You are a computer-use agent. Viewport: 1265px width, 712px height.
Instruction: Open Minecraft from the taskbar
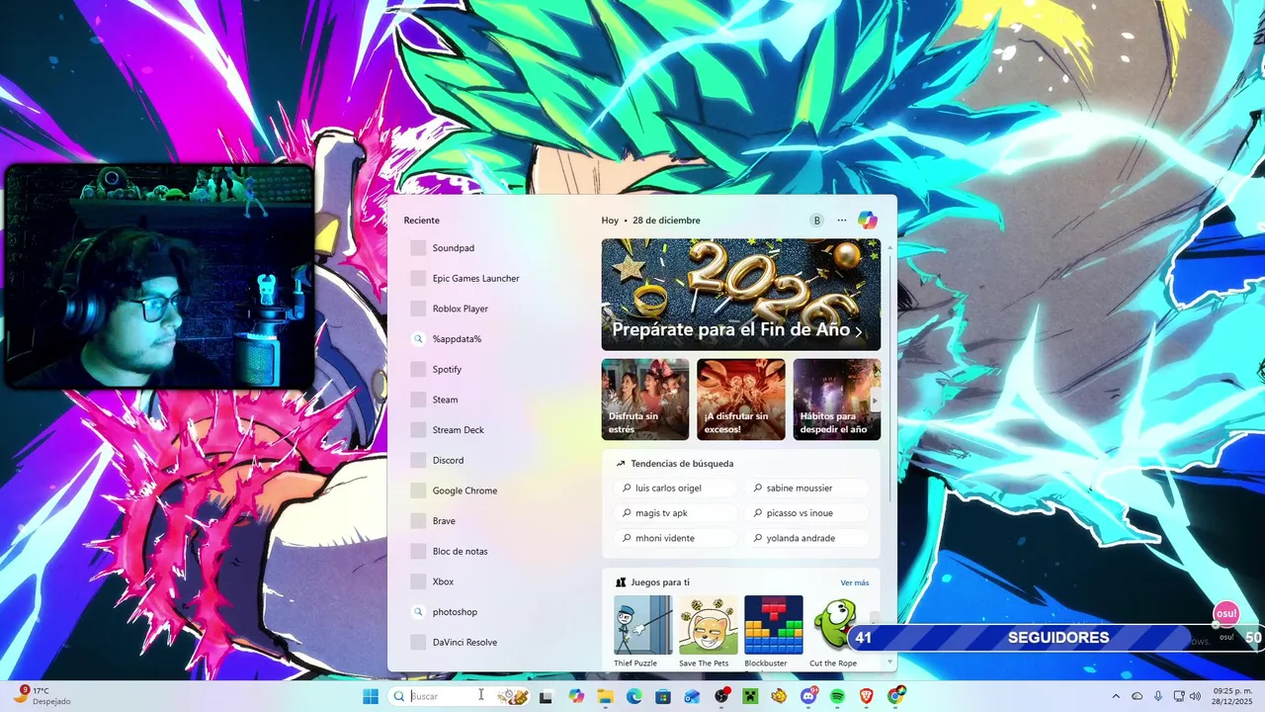click(x=750, y=696)
